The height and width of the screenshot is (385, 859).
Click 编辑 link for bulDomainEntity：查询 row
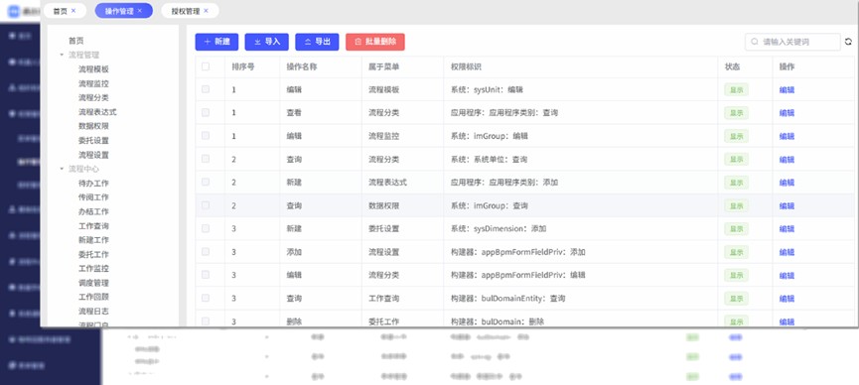(787, 299)
